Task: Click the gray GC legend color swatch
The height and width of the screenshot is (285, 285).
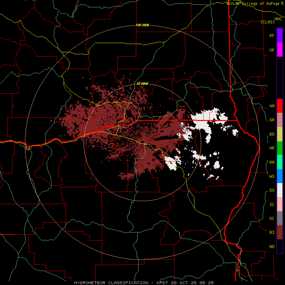Action: [280, 218]
